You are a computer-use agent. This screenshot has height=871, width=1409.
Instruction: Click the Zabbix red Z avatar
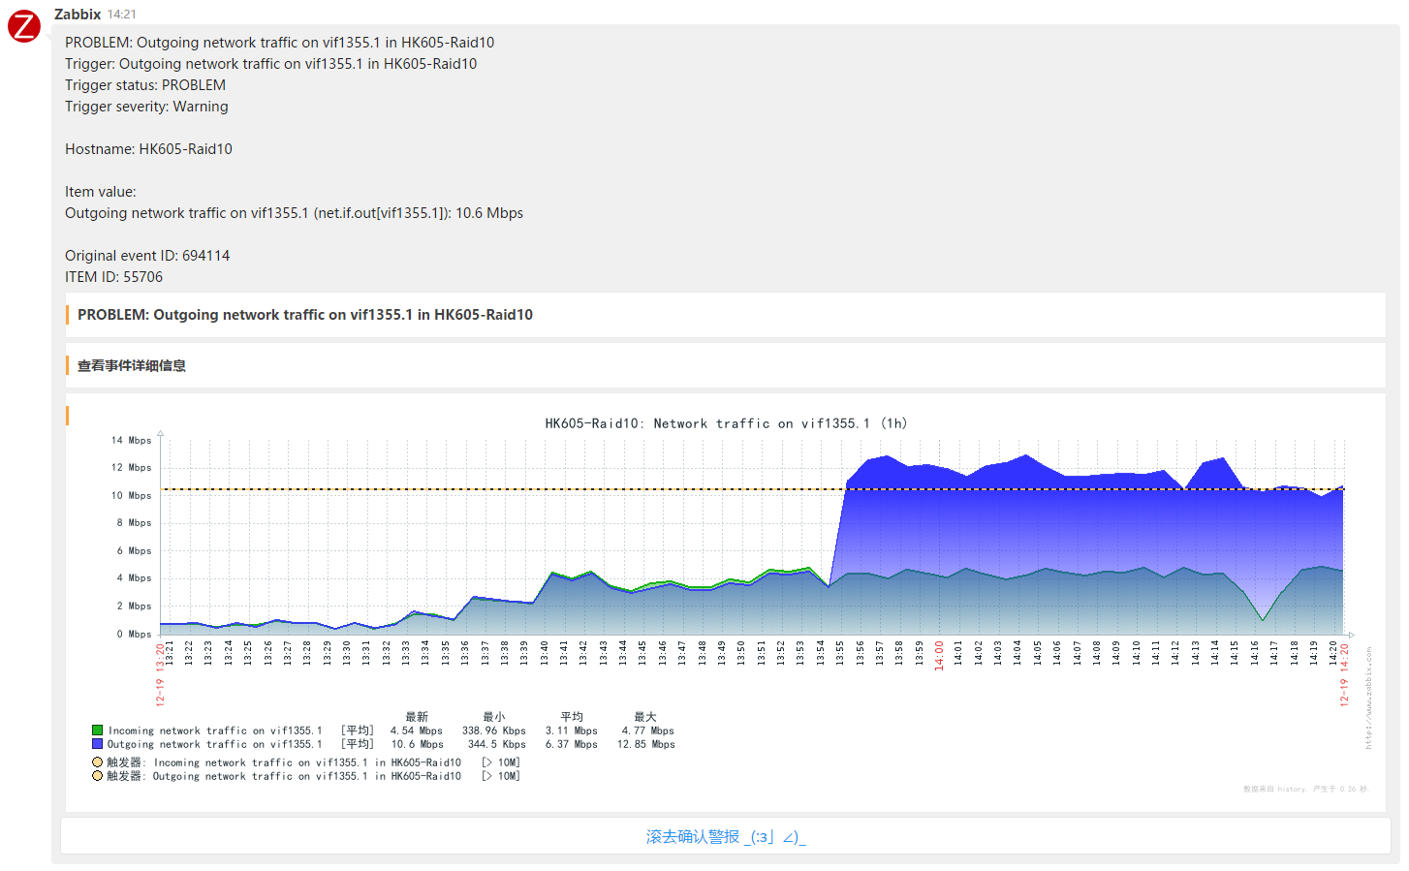click(x=24, y=26)
